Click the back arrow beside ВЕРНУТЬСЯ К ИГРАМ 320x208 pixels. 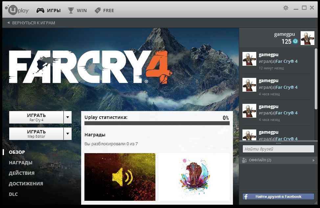coord(8,23)
